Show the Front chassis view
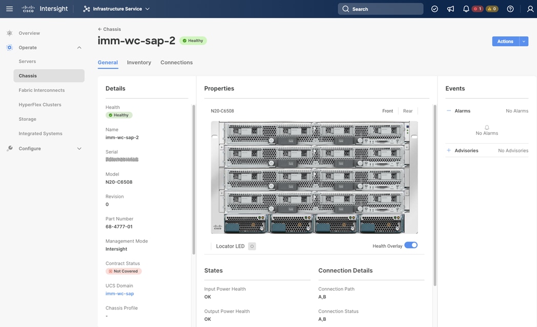537x327 pixels. point(388,111)
